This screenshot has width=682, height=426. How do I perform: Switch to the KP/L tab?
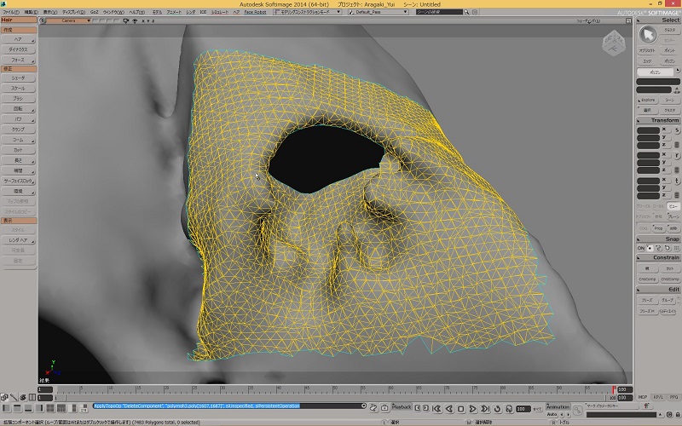pyautogui.click(x=658, y=397)
